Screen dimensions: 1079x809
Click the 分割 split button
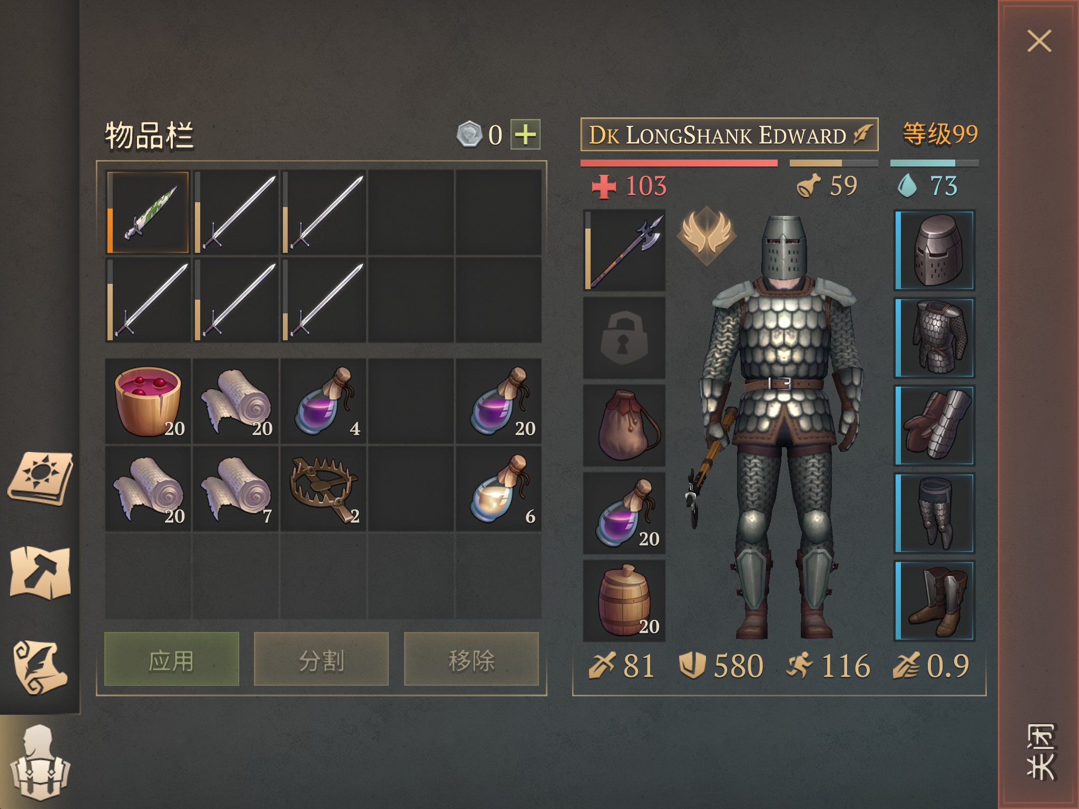coord(321,659)
